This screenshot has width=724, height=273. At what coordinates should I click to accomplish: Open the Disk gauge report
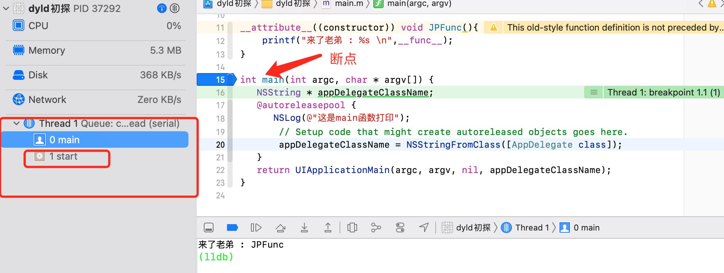point(97,75)
